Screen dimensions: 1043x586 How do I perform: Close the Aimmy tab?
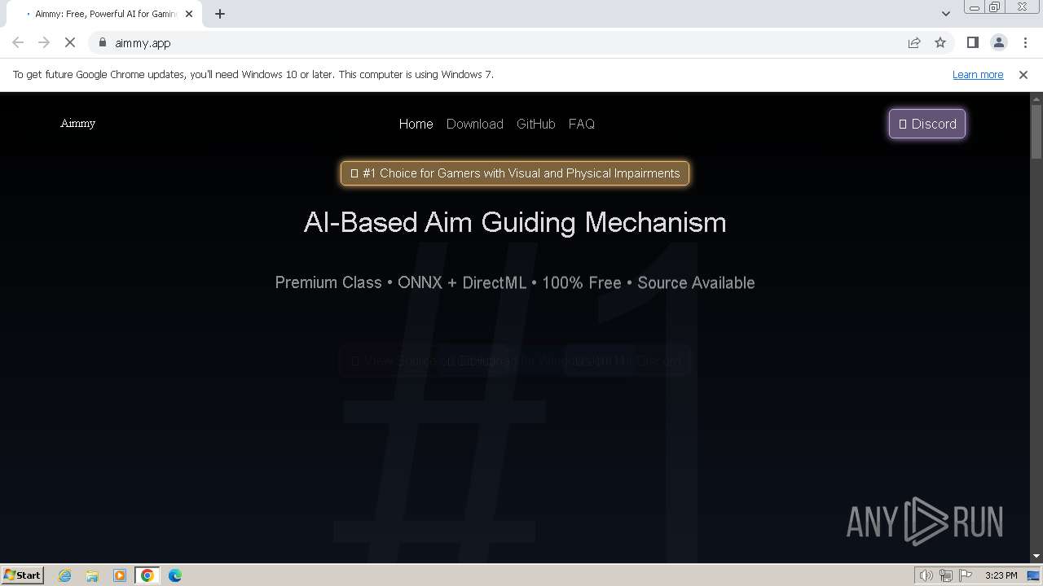coord(189,14)
